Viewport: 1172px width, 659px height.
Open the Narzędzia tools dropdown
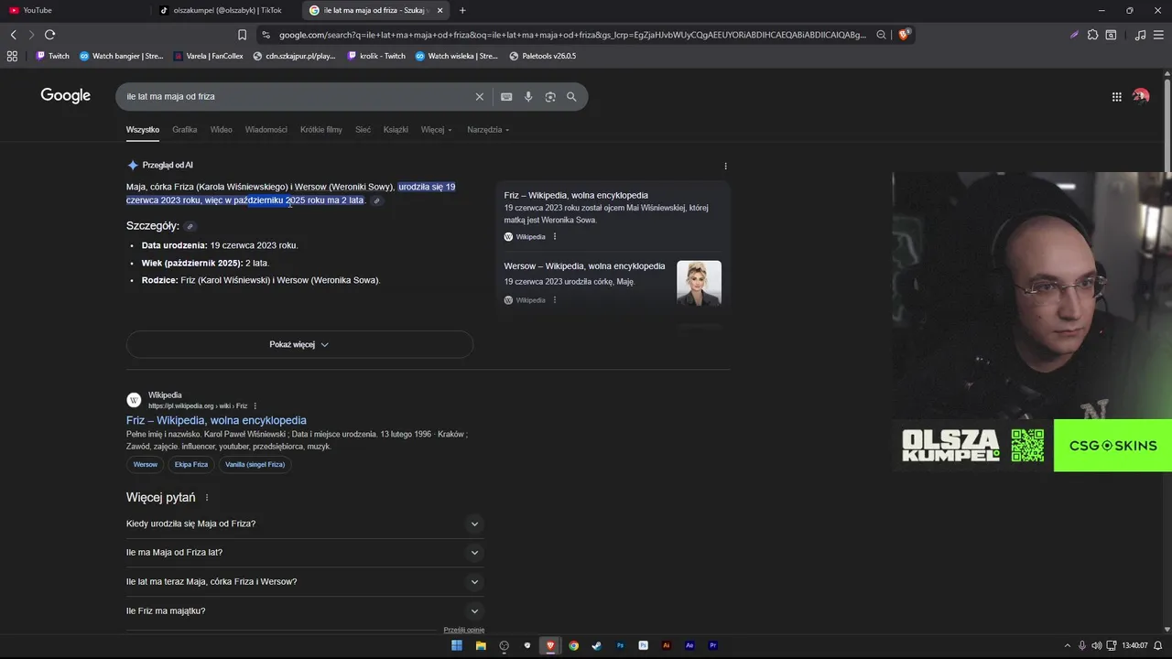488,130
